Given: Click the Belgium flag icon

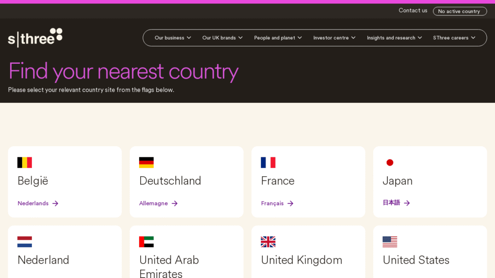Looking at the screenshot, I should click(25, 163).
